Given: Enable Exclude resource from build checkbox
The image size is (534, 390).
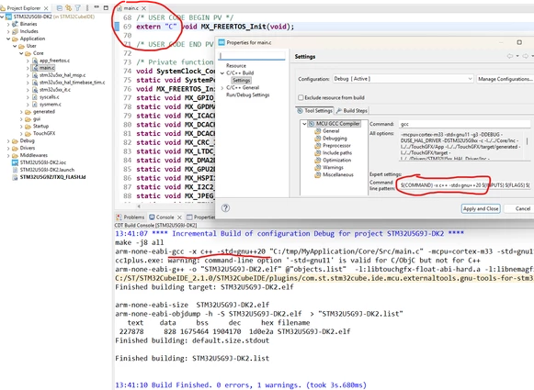Looking at the screenshot, I should [301, 97].
